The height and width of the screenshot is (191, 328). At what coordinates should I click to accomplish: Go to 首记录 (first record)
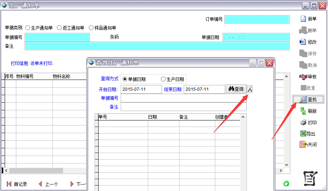pyautogui.click(x=9, y=184)
